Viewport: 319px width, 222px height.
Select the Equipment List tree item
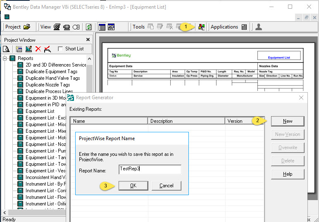tap(40, 111)
